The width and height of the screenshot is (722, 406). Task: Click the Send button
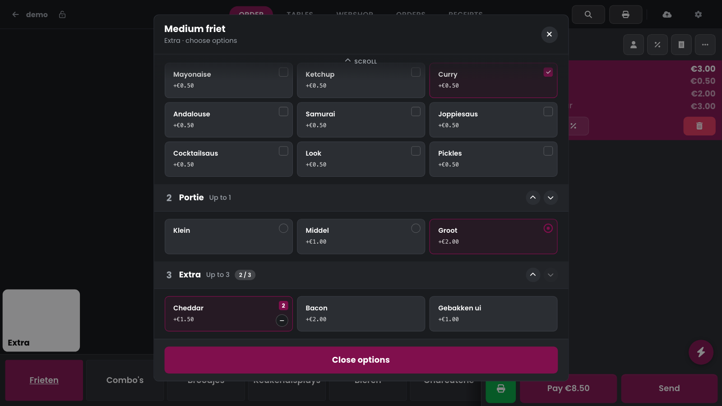coord(669,388)
